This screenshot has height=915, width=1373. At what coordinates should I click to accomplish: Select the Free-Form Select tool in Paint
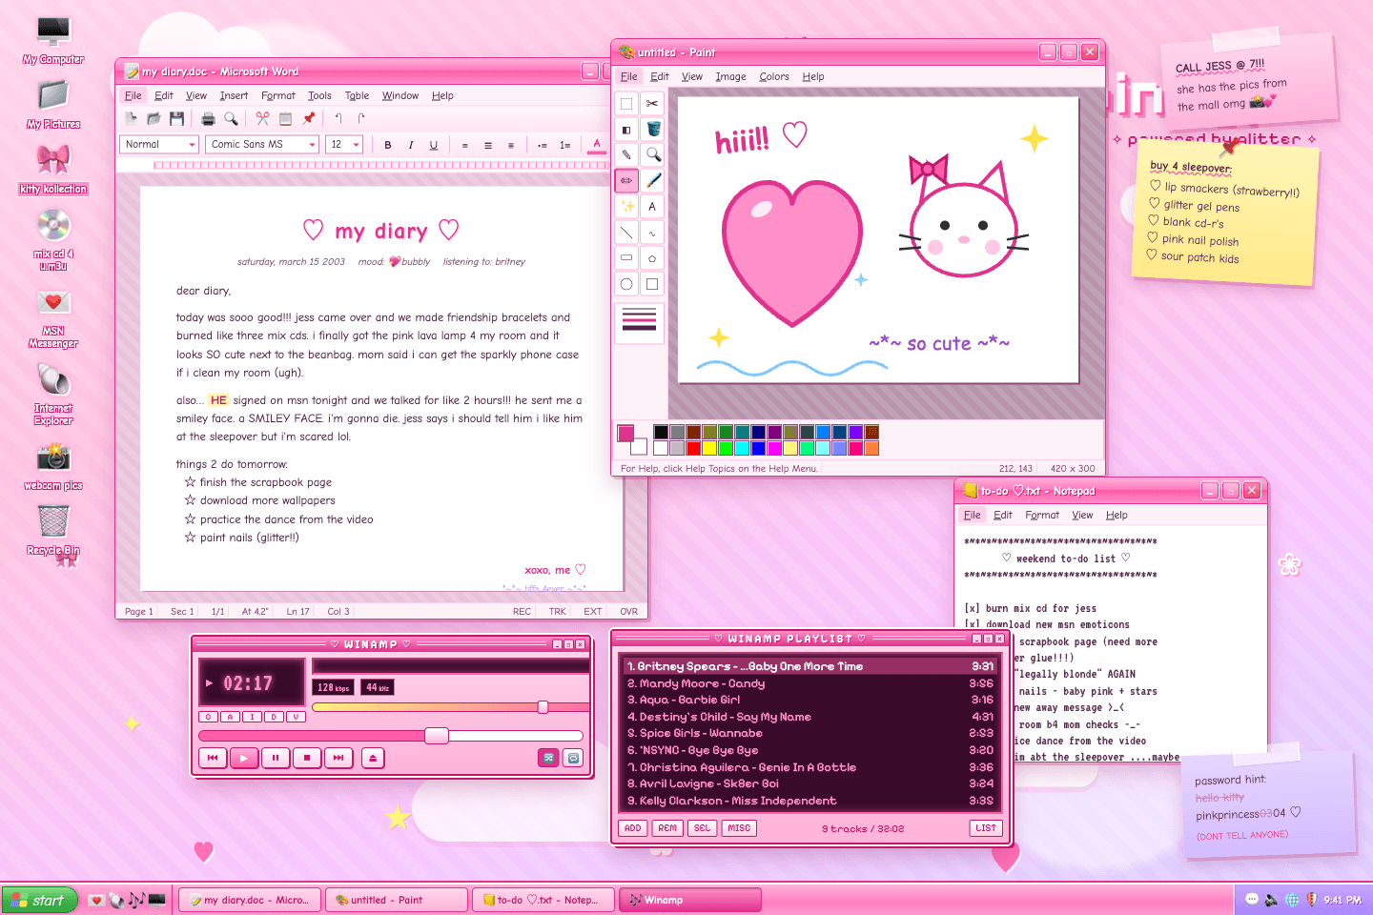[652, 103]
